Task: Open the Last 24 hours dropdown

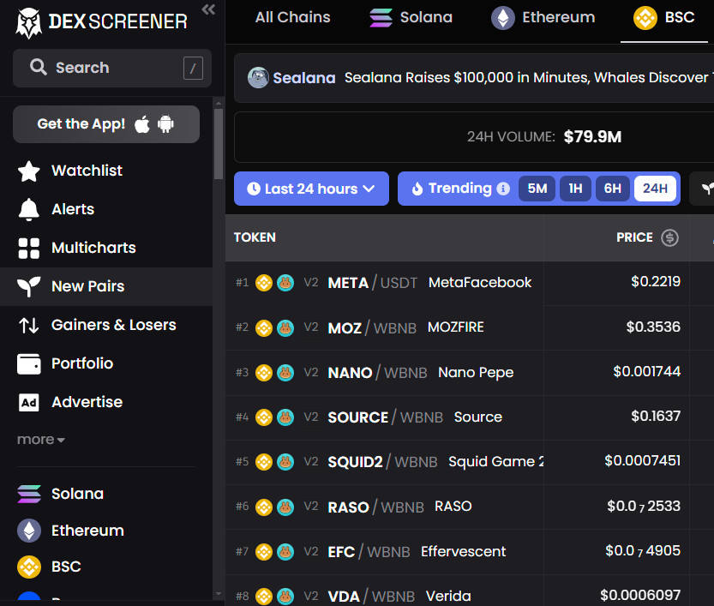Action: pyautogui.click(x=311, y=189)
